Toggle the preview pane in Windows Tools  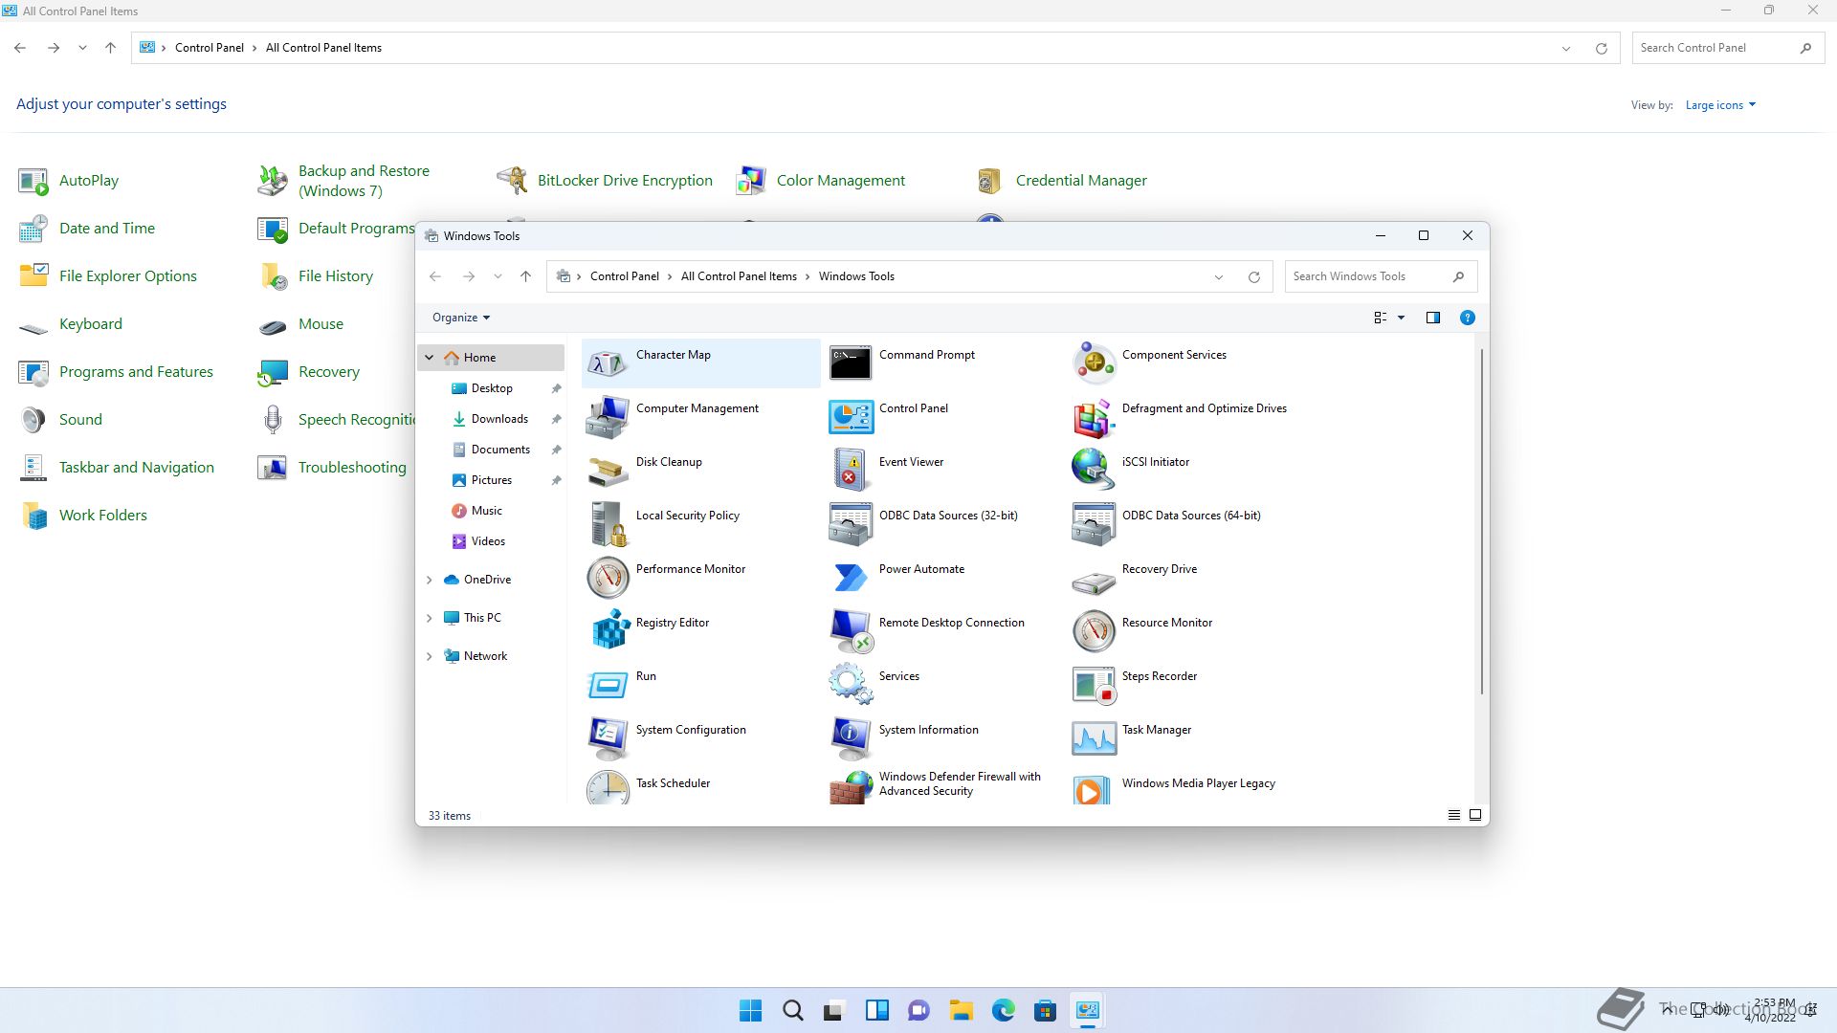(1432, 318)
